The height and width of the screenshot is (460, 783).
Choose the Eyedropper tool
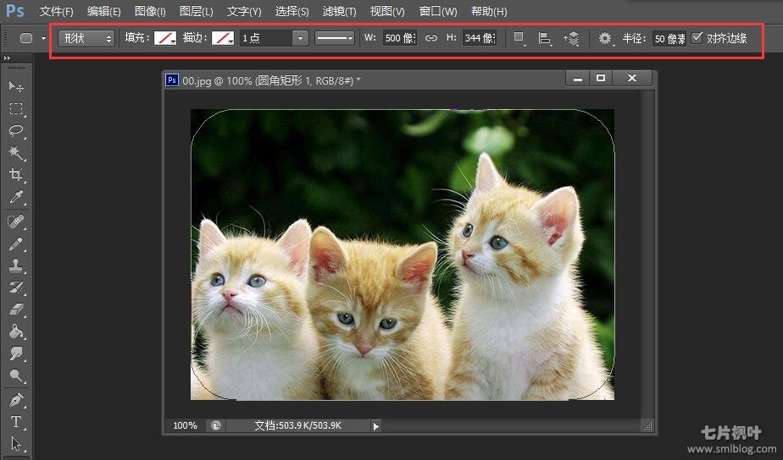pyautogui.click(x=16, y=198)
